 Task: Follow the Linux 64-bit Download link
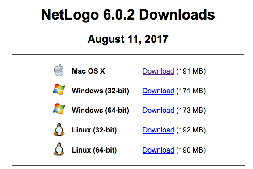point(158,150)
